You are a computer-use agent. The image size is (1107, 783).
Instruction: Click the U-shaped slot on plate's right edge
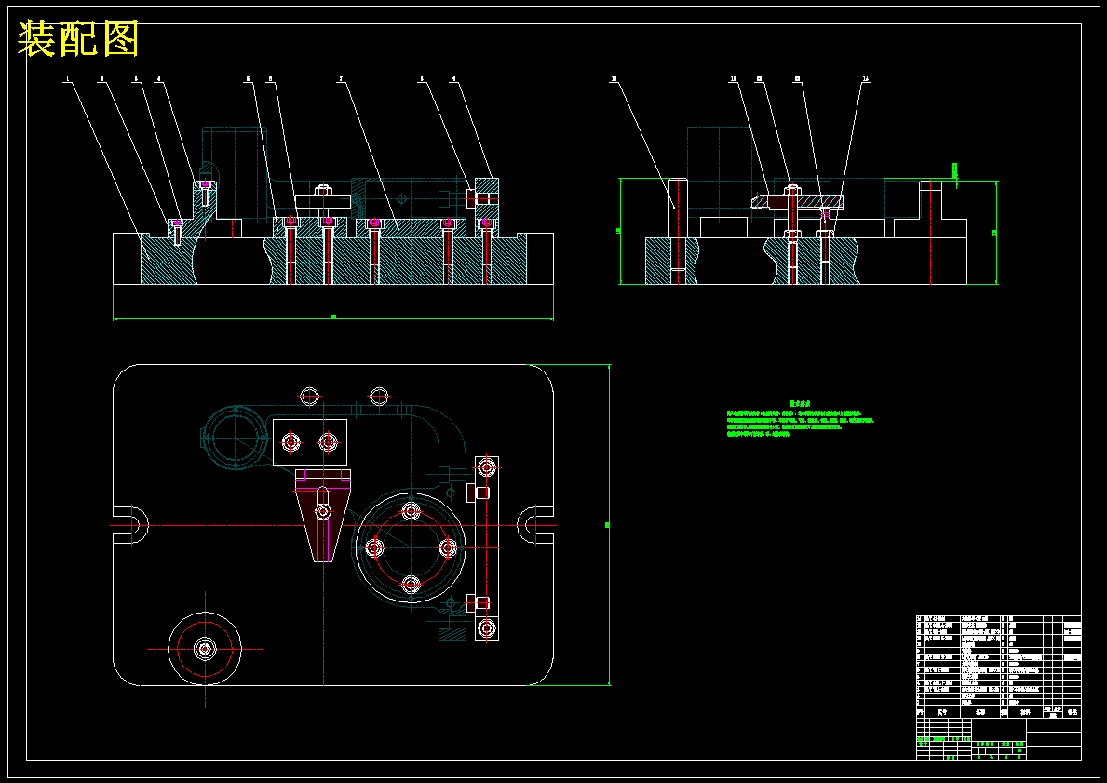pos(535,526)
